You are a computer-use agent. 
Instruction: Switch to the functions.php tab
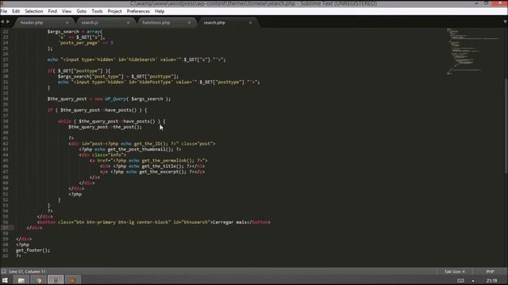[156, 23]
